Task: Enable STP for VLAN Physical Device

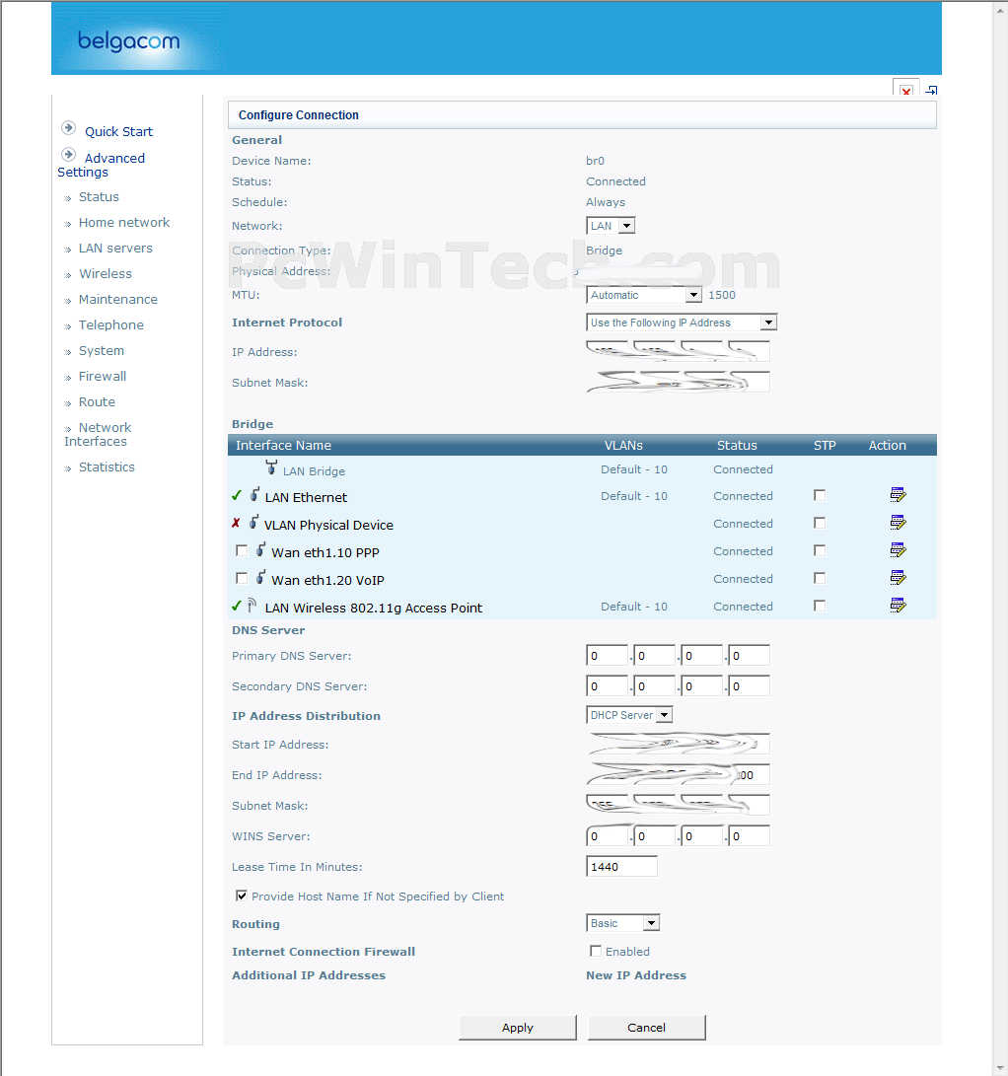Action: 820,523
